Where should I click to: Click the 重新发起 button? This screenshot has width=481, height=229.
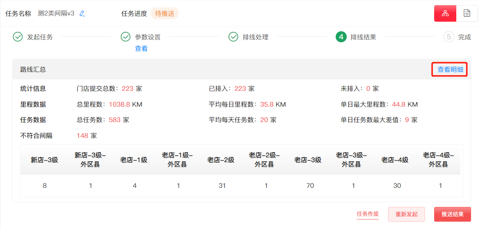tap(406, 214)
